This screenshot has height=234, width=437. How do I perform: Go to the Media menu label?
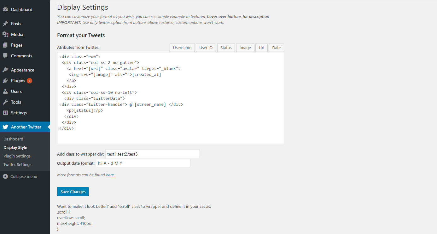[17, 34]
